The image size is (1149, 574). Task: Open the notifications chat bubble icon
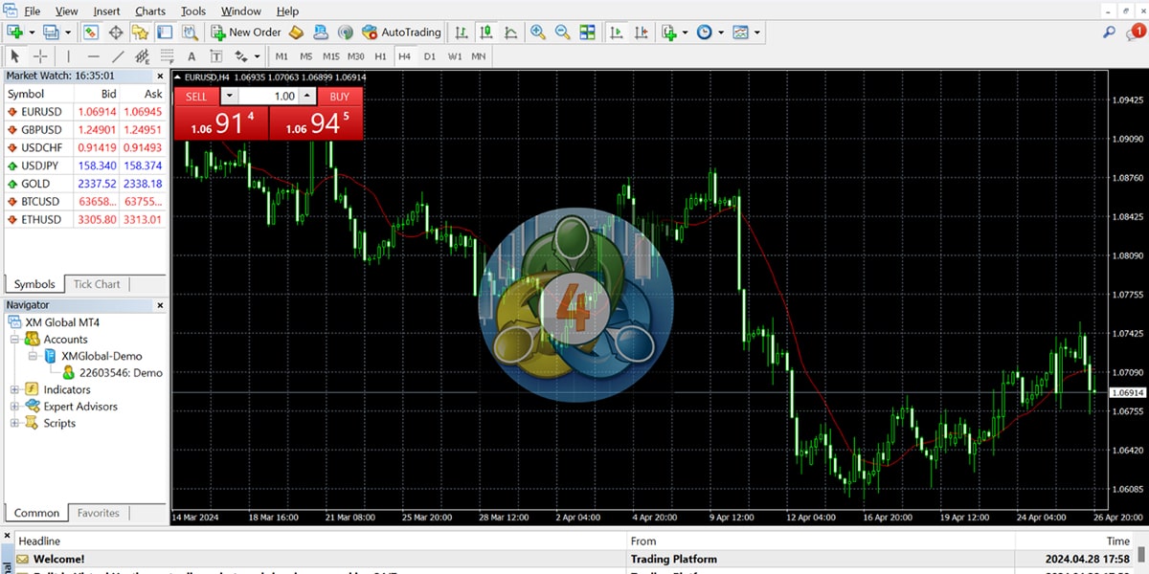pos(1137,32)
